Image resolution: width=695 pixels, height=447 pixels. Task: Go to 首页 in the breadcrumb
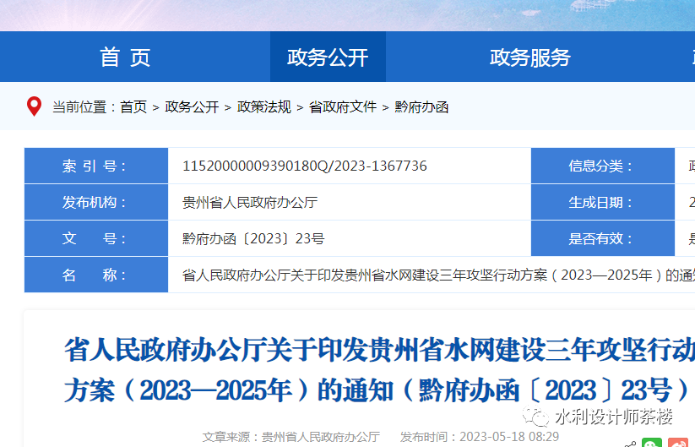[x=133, y=106]
